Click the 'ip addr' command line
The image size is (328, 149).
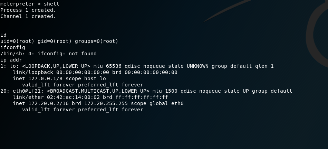pos(11,60)
